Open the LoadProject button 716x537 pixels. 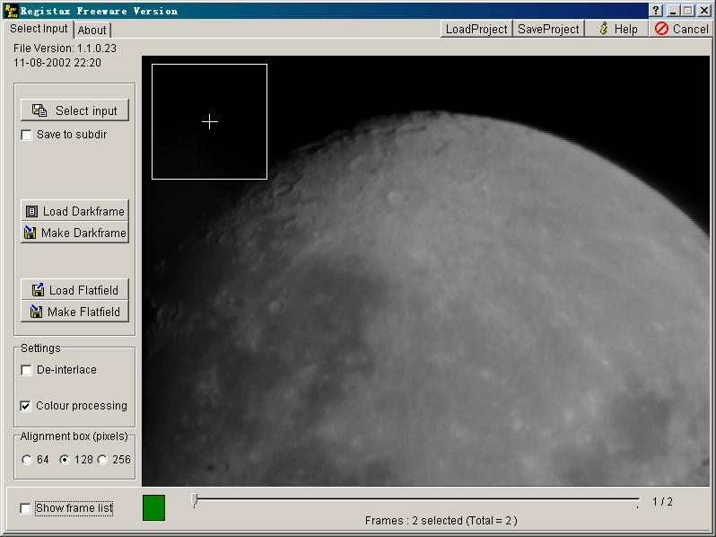tap(476, 29)
